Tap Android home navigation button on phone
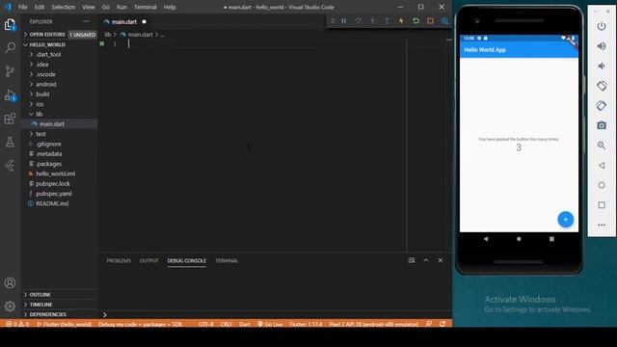 519,239
